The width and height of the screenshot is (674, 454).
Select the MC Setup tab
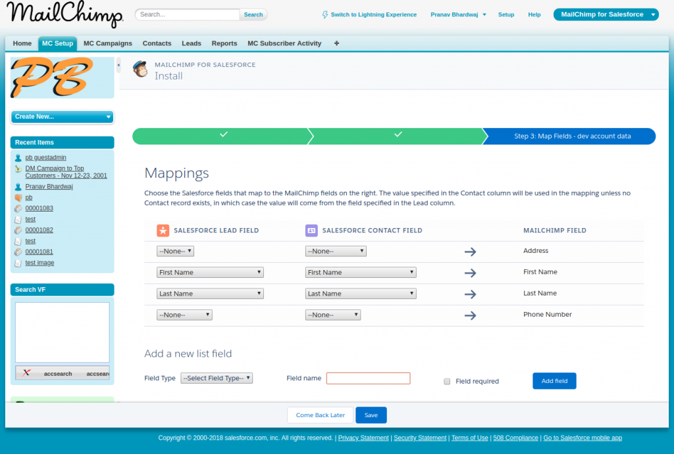58,43
